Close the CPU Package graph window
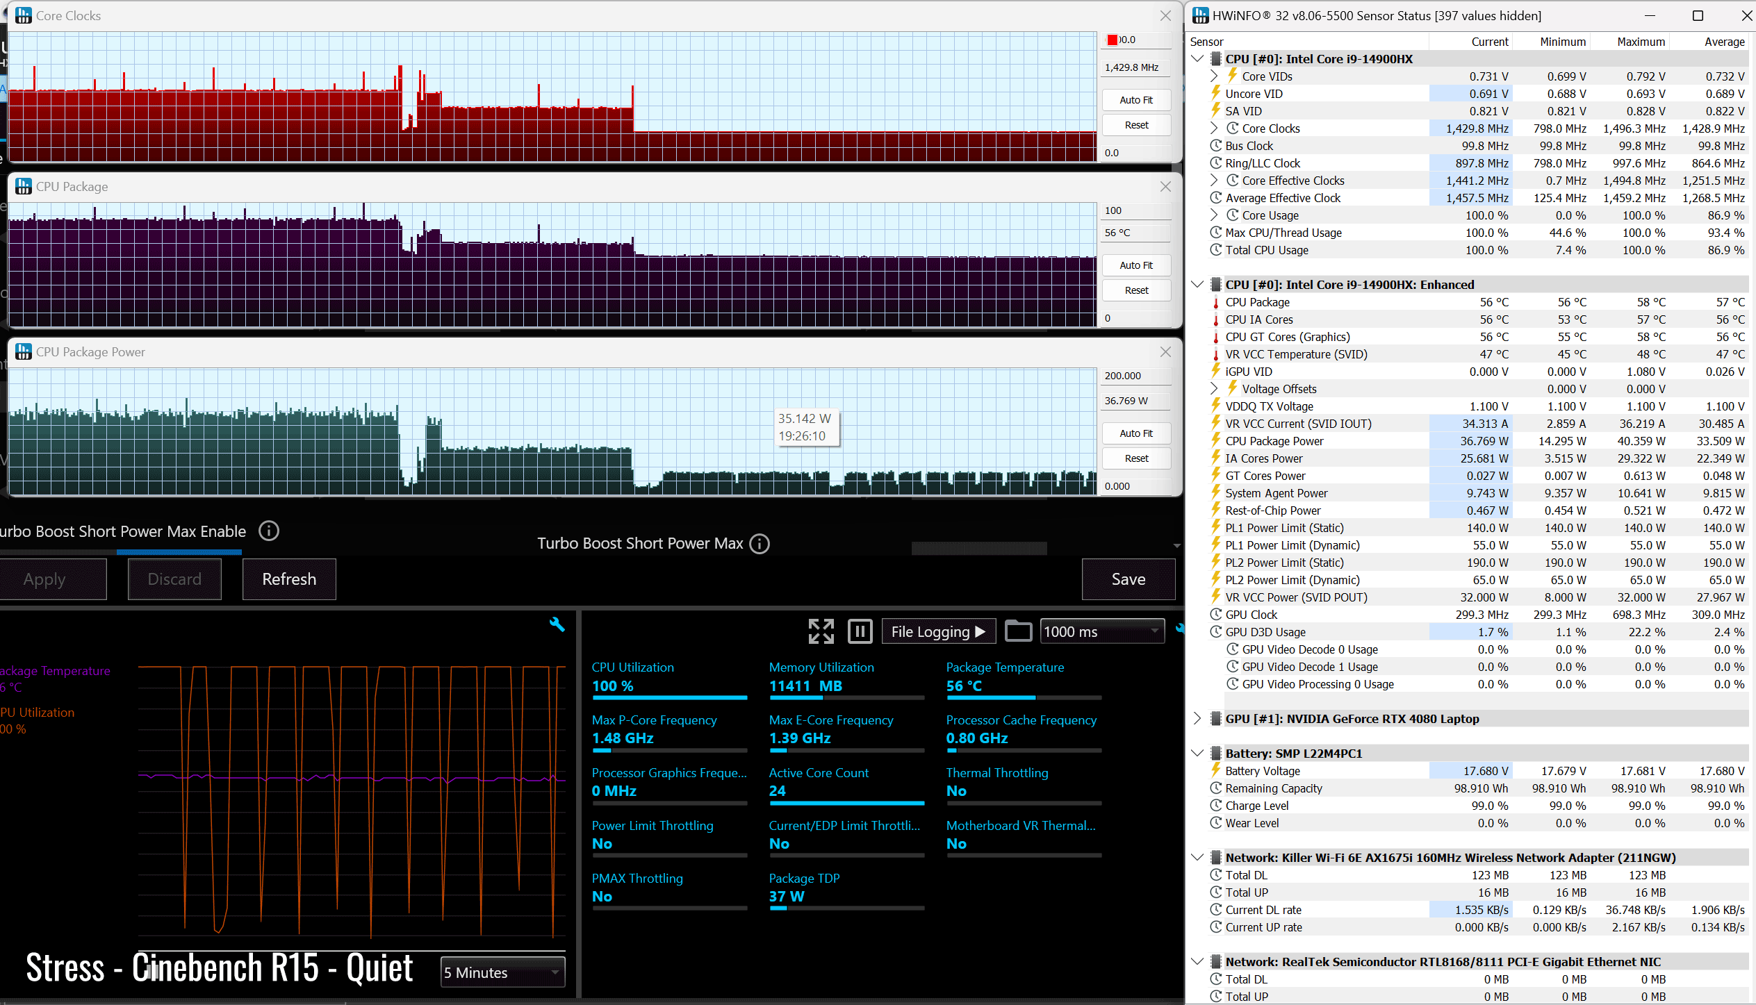The width and height of the screenshot is (1756, 1005). point(1165,186)
